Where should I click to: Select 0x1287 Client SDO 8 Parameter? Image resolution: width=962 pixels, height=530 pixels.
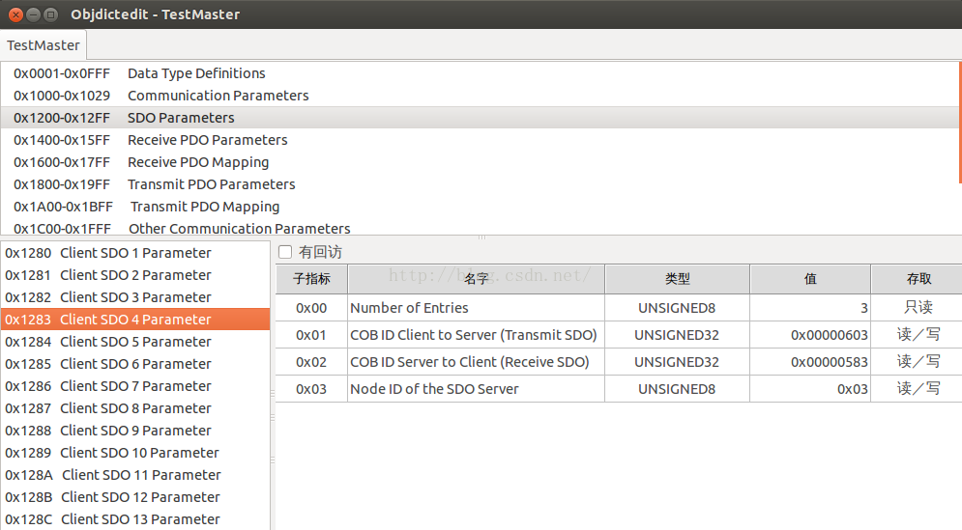pos(135,408)
